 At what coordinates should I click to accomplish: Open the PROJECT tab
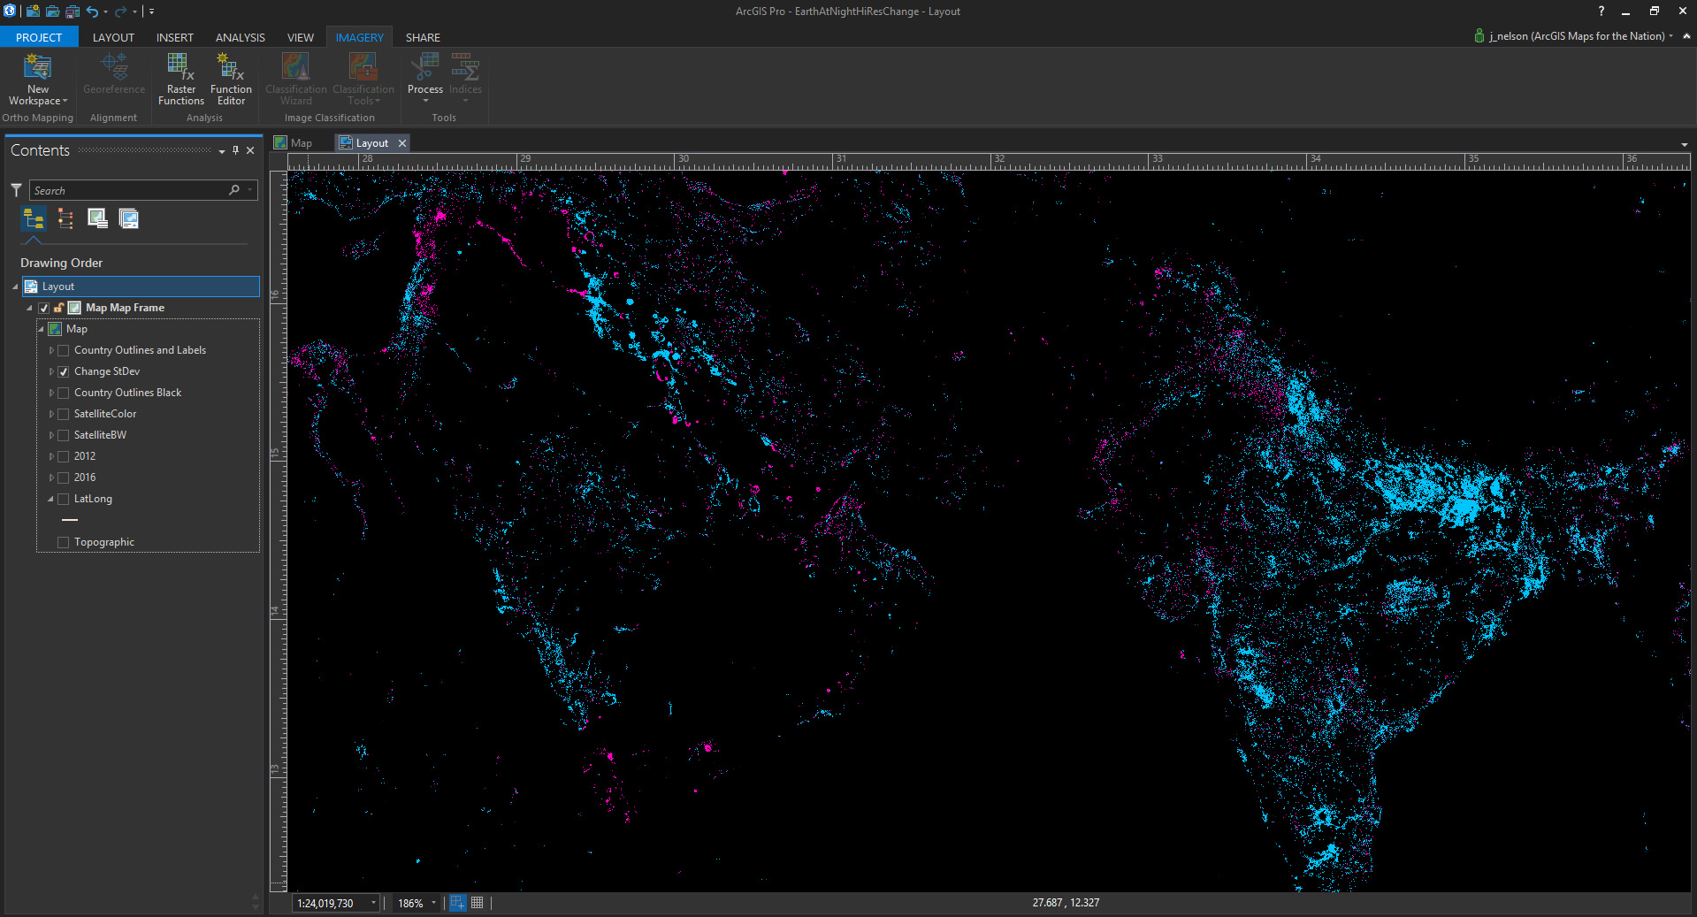pyautogui.click(x=39, y=37)
